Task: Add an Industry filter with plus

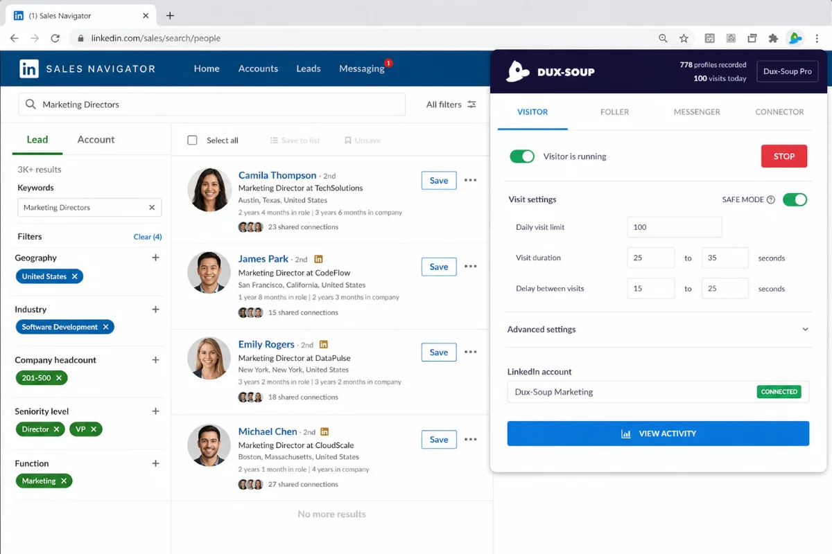Action: coord(155,310)
